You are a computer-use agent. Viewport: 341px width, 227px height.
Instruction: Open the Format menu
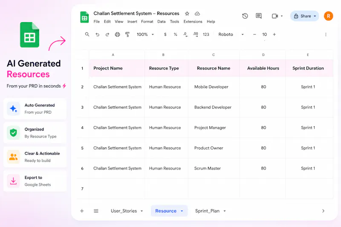pos(147,21)
